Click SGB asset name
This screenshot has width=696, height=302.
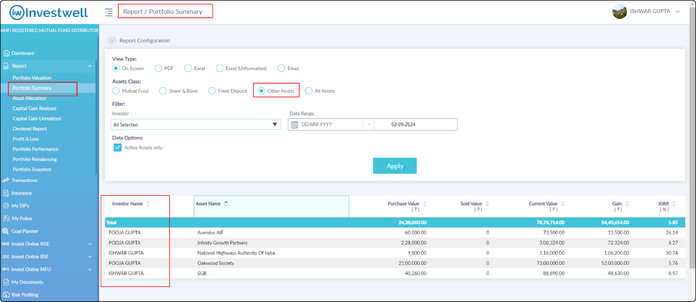point(202,273)
